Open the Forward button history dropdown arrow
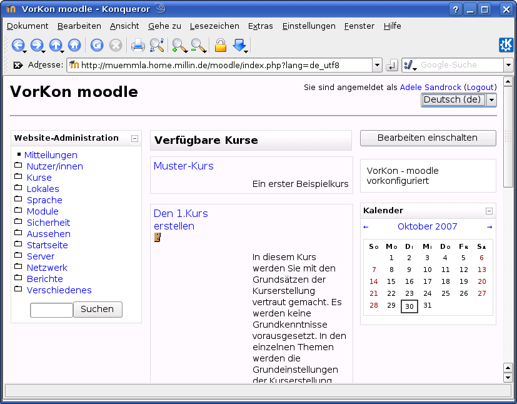Viewport: 517px width, 404px height. [44, 51]
